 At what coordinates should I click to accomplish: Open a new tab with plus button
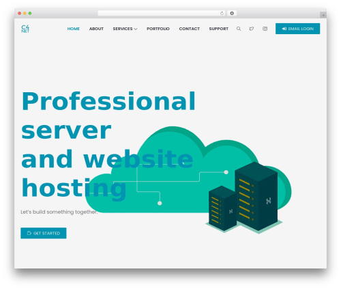pos(323,15)
